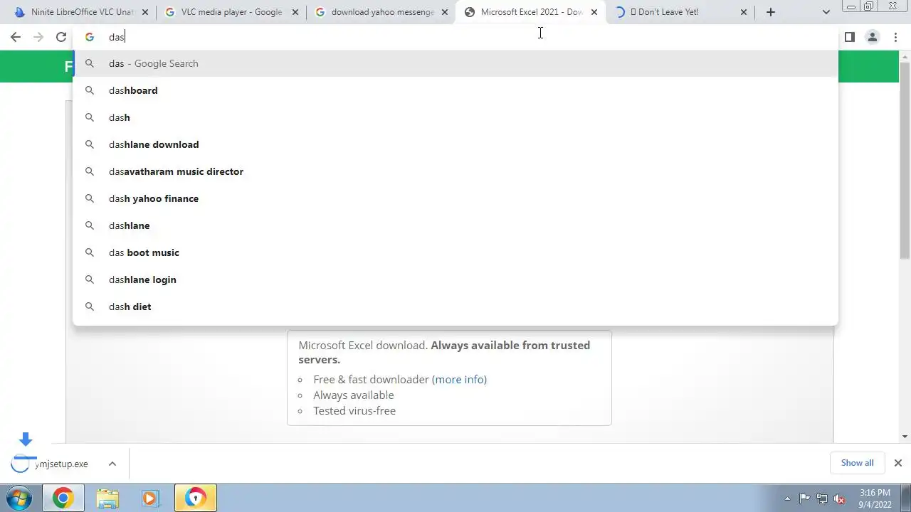Viewport: 911px width, 512px height.
Task: Select the "das - Google Search" suggestion
Action: (455, 63)
